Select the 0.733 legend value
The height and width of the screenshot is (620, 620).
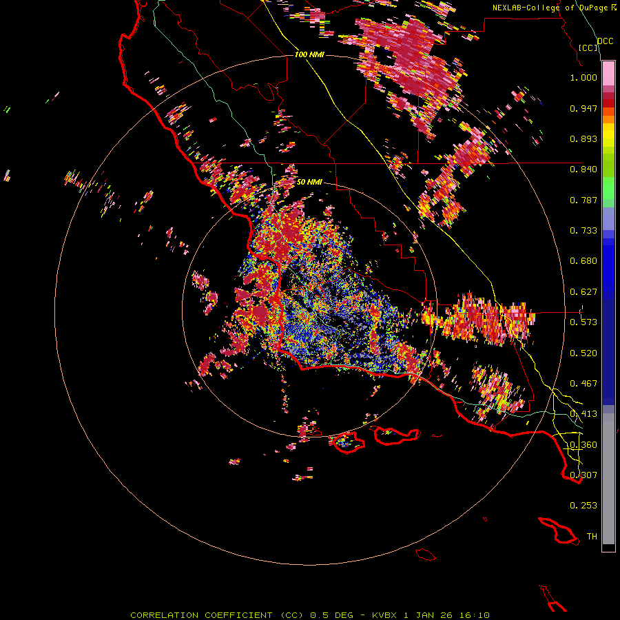click(x=583, y=231)
